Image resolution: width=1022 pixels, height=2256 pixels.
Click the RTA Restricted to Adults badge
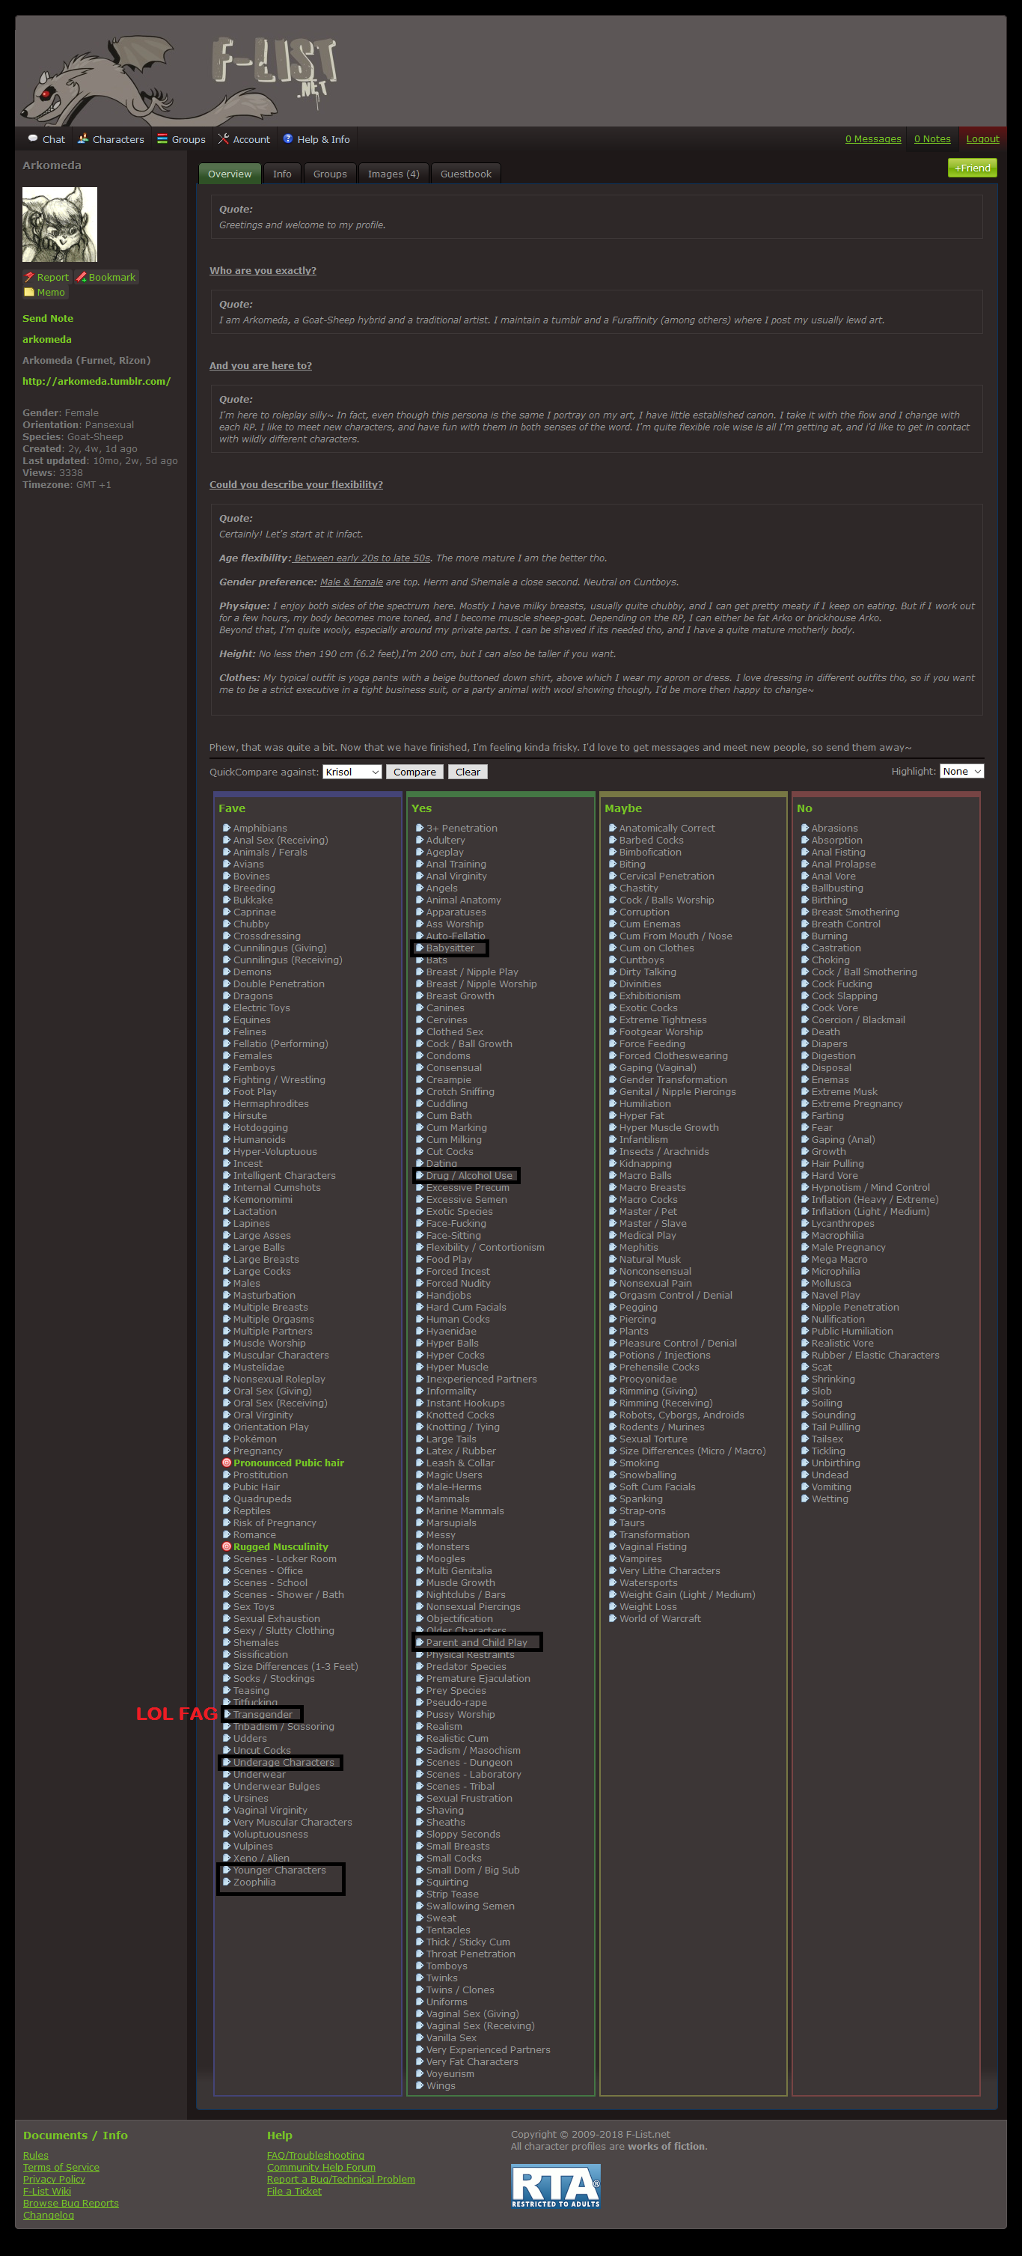(x=555, y=2185)
